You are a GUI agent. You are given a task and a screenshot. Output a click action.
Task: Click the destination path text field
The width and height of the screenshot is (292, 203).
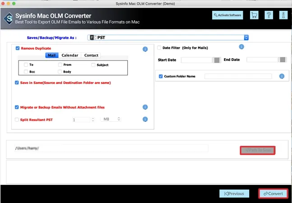(111, 148)
